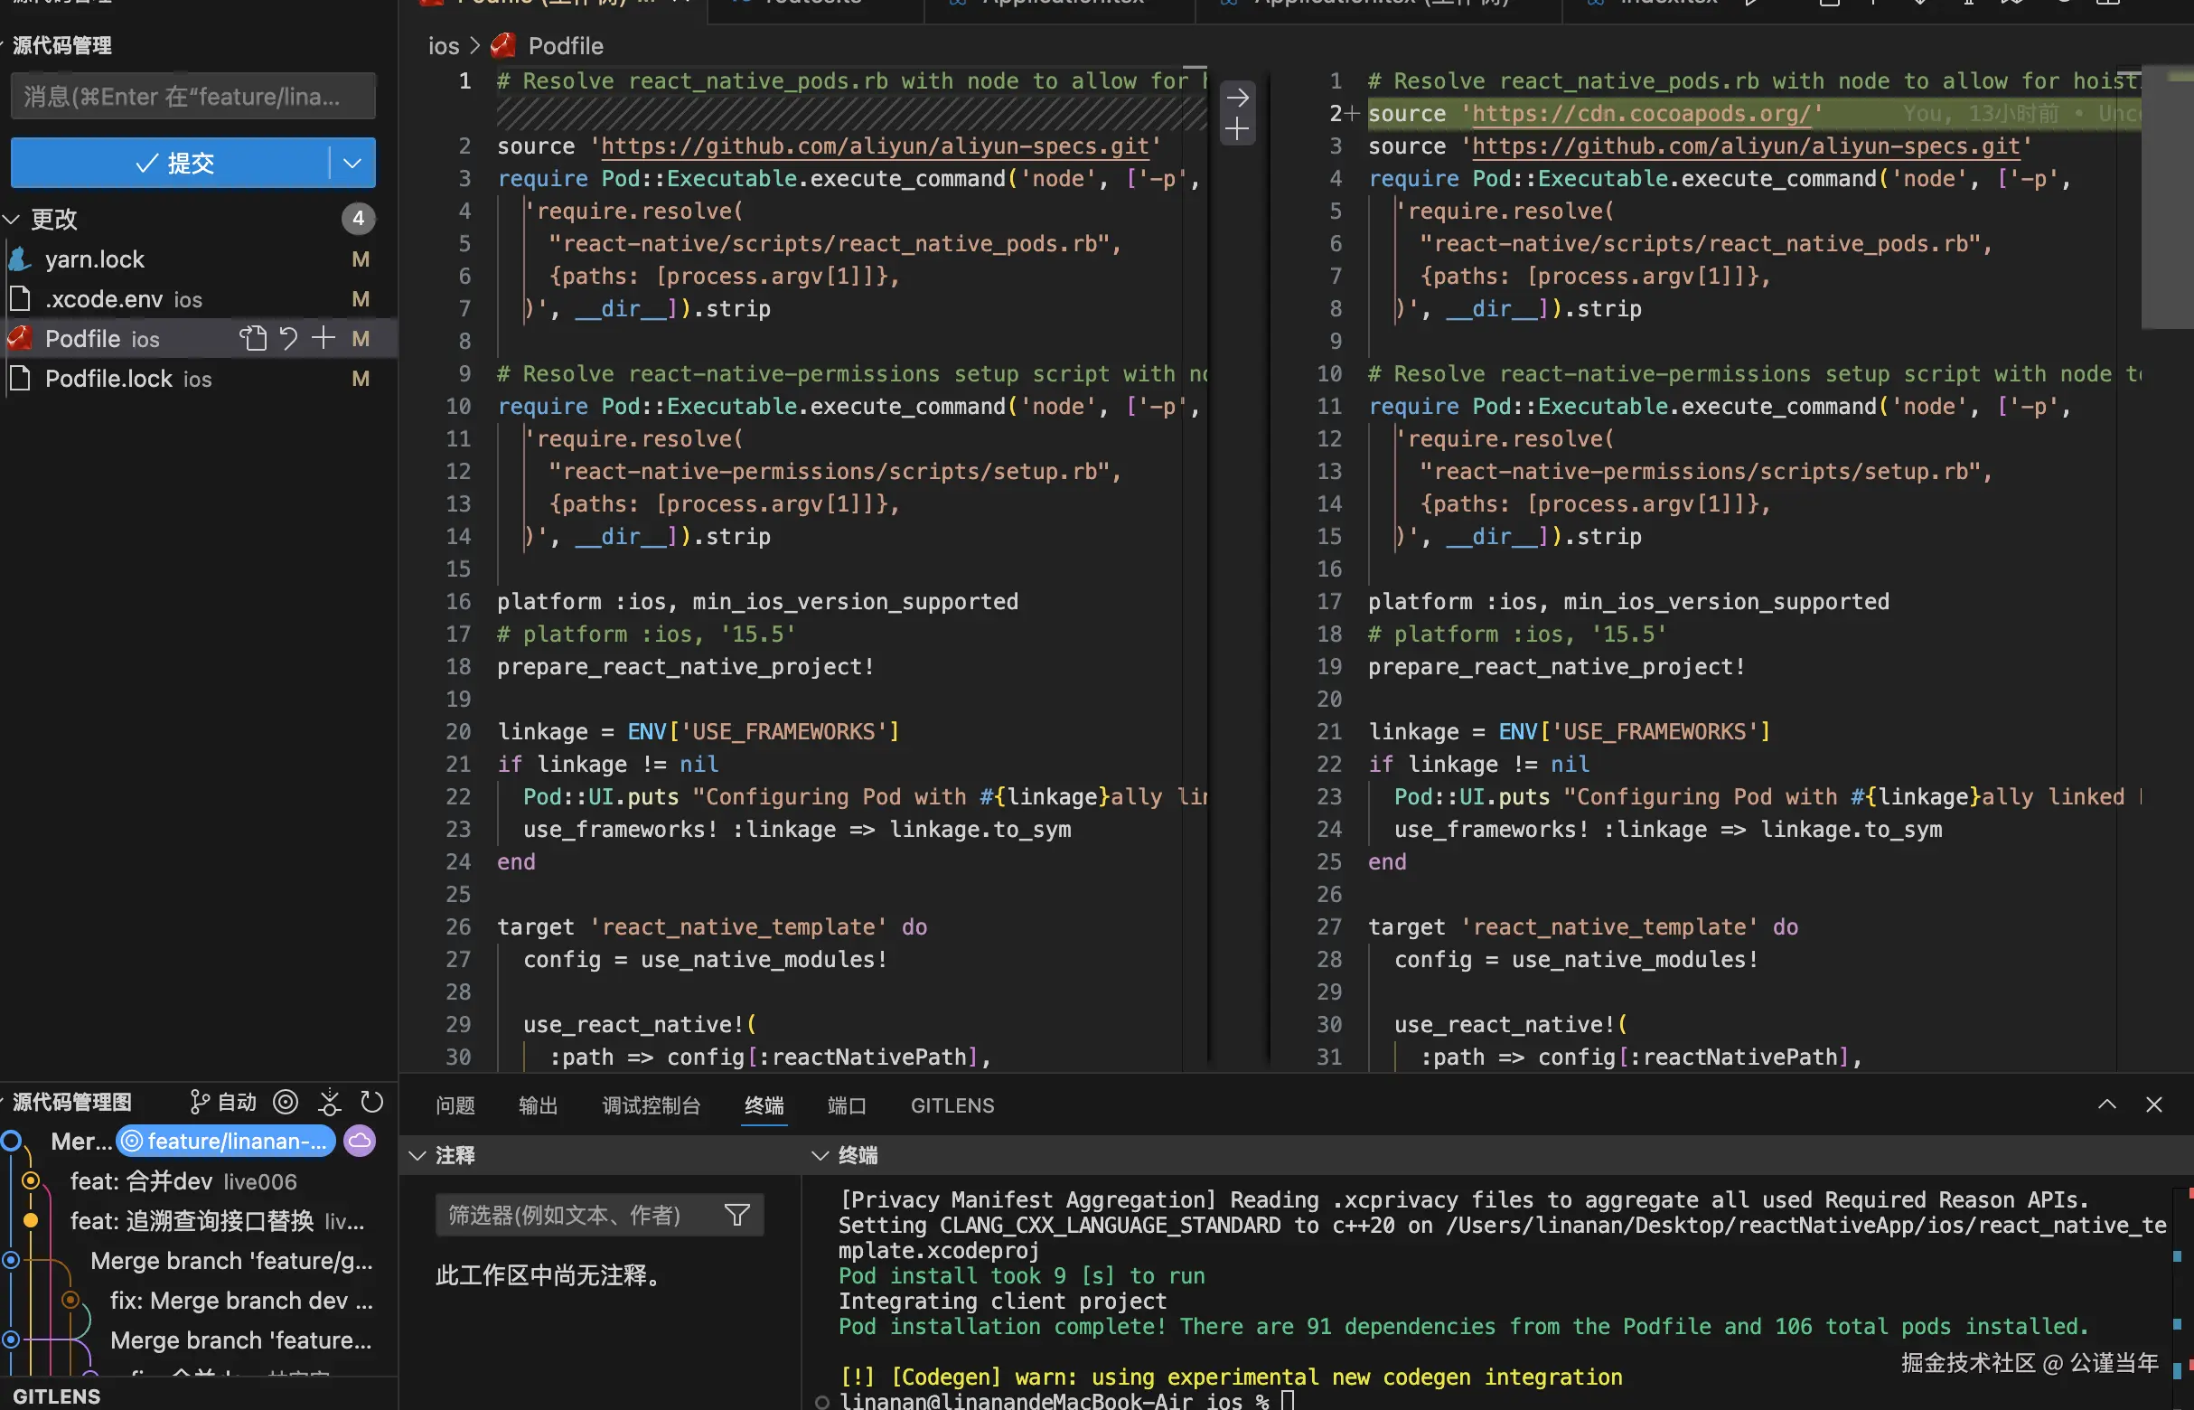Click the stage-change plus in diff gutter
2194x1410 pixels.
[x=1236, y=129]
